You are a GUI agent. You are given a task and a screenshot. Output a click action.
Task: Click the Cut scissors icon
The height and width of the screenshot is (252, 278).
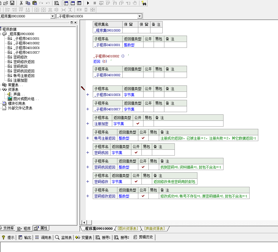click(21, 3)
